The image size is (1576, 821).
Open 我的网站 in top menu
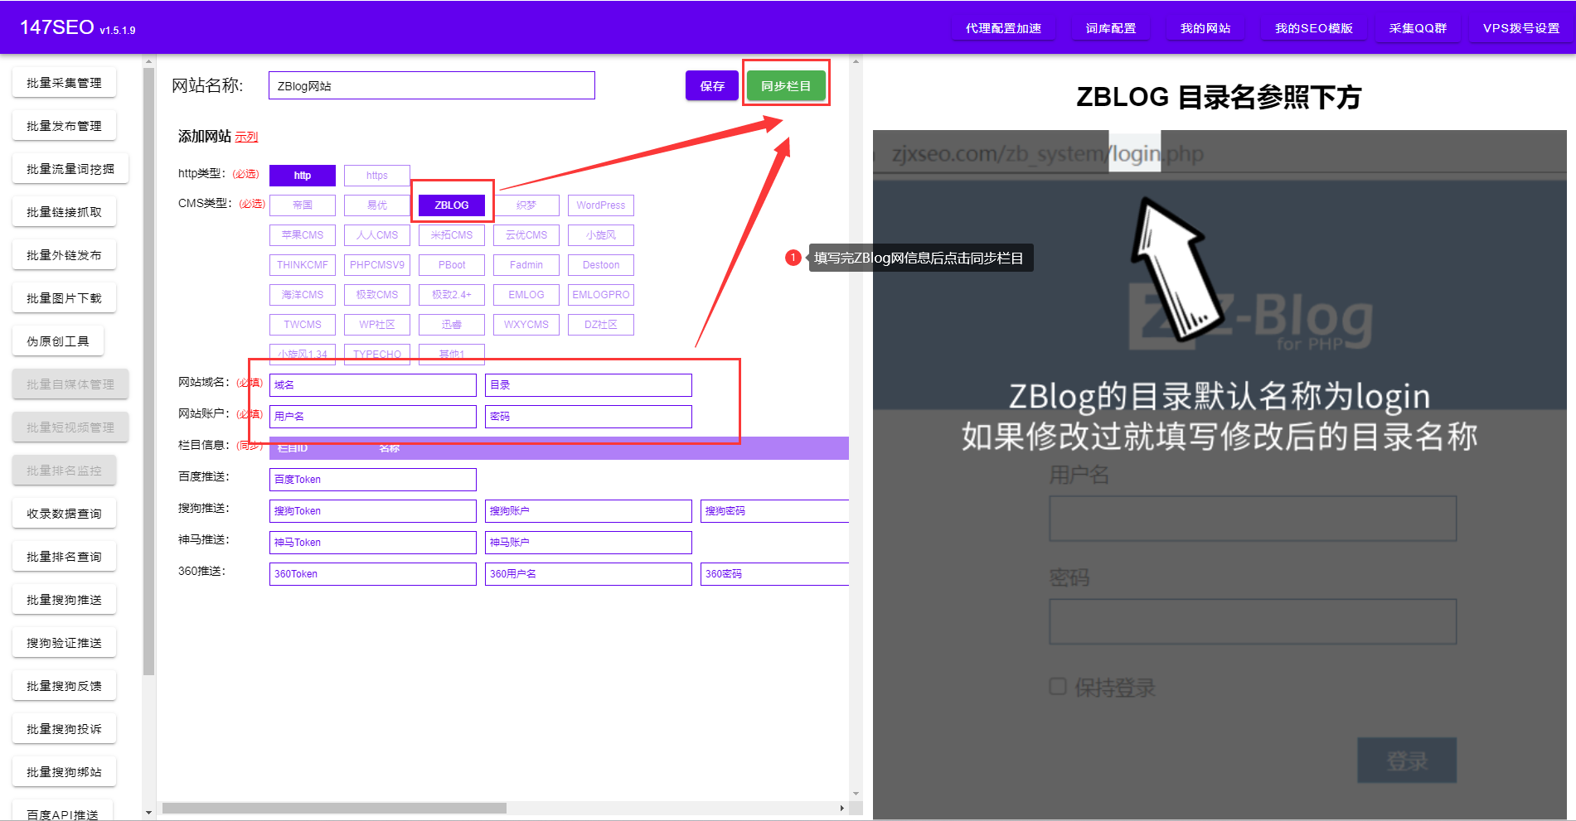pyautogui.click(x=1205, y=28)
